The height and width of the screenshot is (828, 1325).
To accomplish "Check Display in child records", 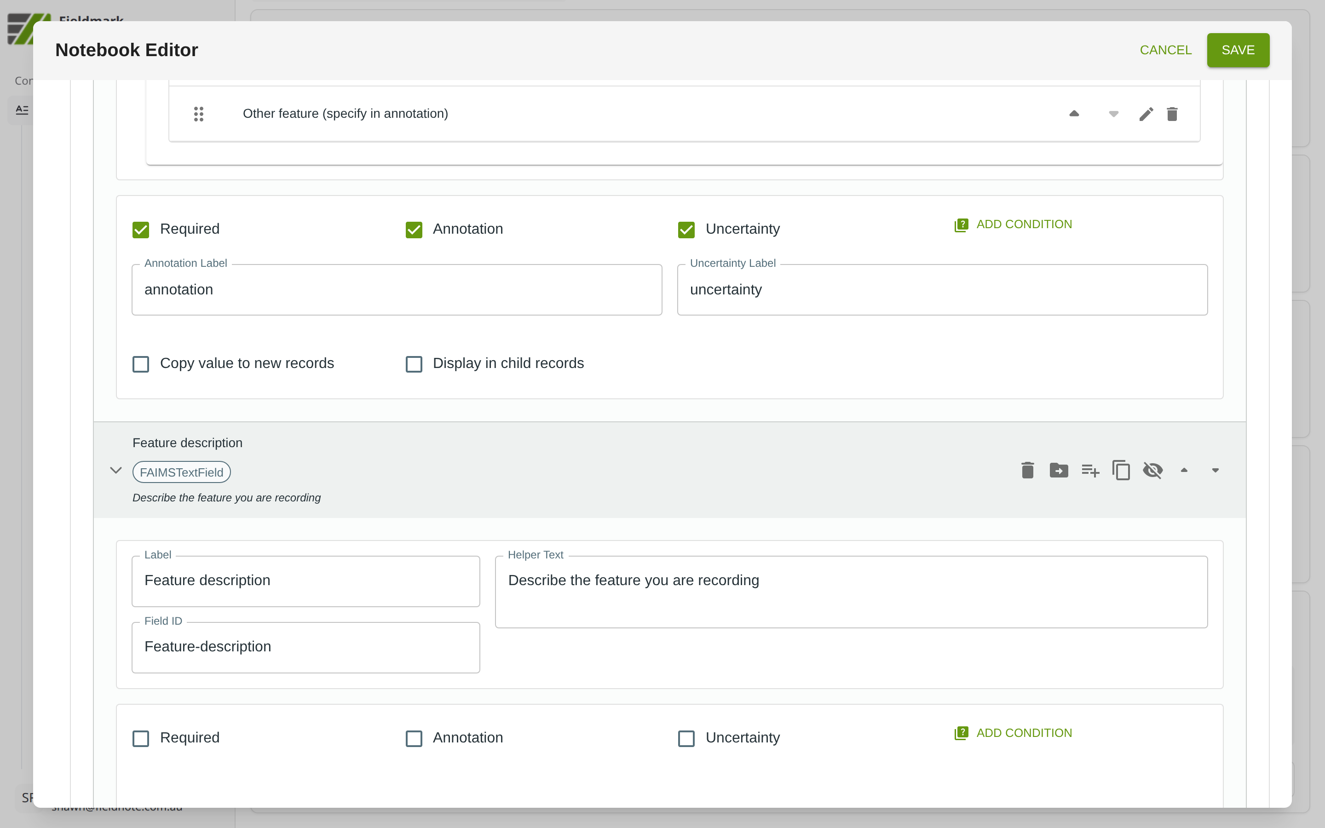I will pyautogui.click(x=414, y=364).
